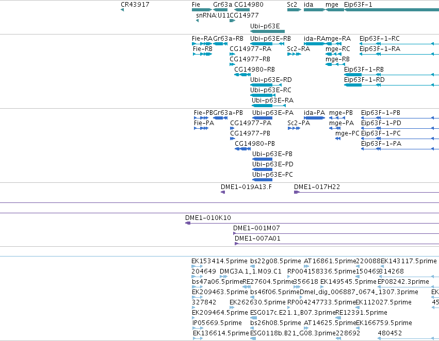Click BAC DME1-001M07

tap(256, 228)
